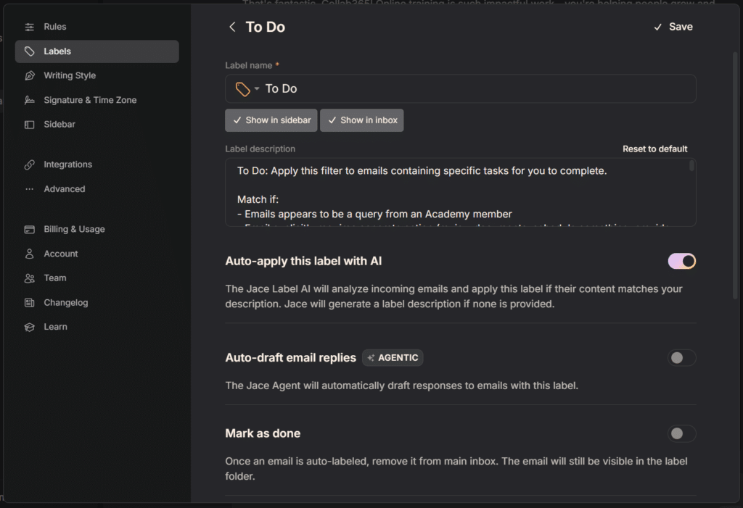Reset label description to default
Screen dimensions: 743x508
pos(654,149)
